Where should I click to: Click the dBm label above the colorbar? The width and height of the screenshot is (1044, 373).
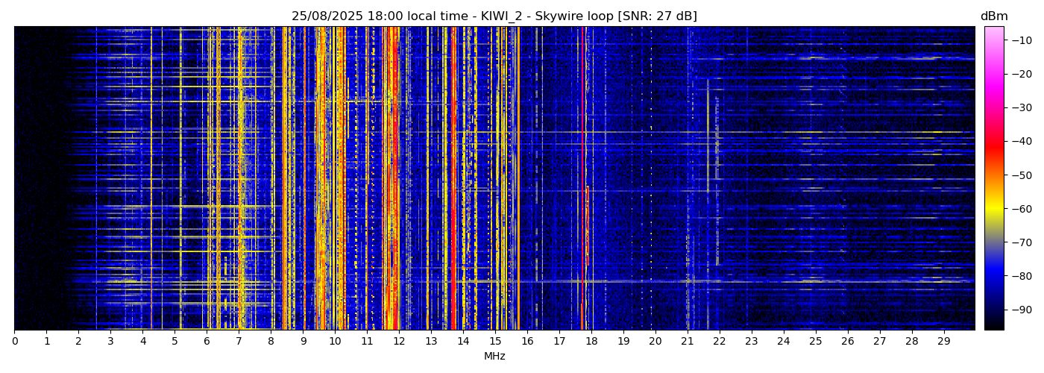993,16
